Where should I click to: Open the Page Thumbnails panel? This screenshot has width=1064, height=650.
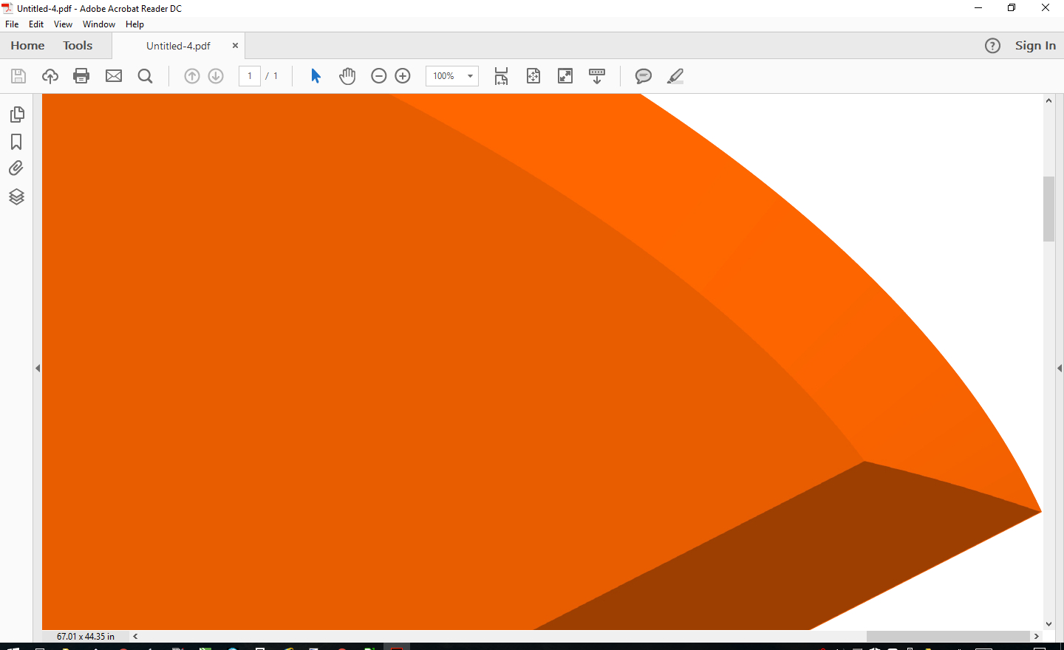point(16,114)
